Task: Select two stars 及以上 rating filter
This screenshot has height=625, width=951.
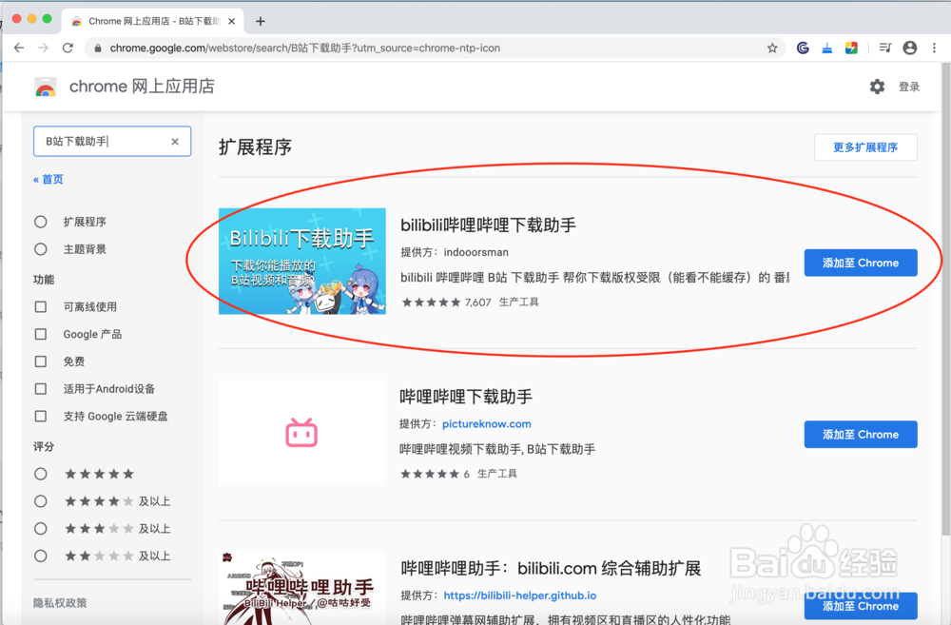Action: click(41, 556)
